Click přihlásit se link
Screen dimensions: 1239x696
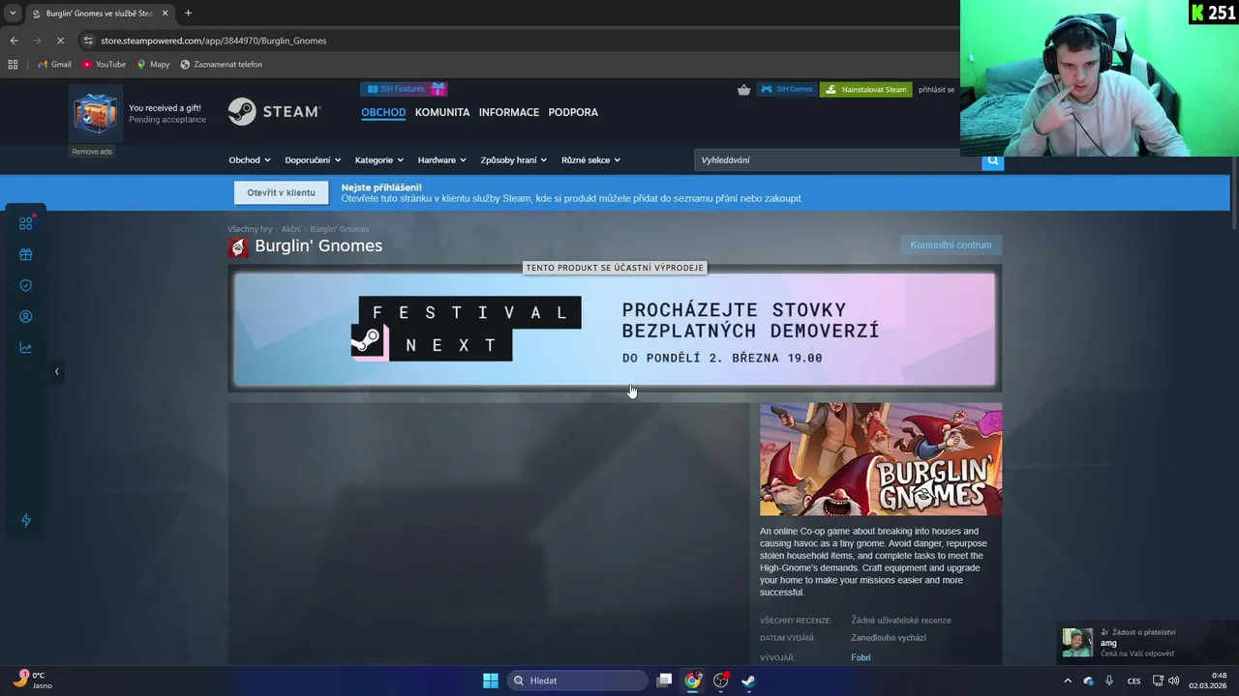coord(936,90)
